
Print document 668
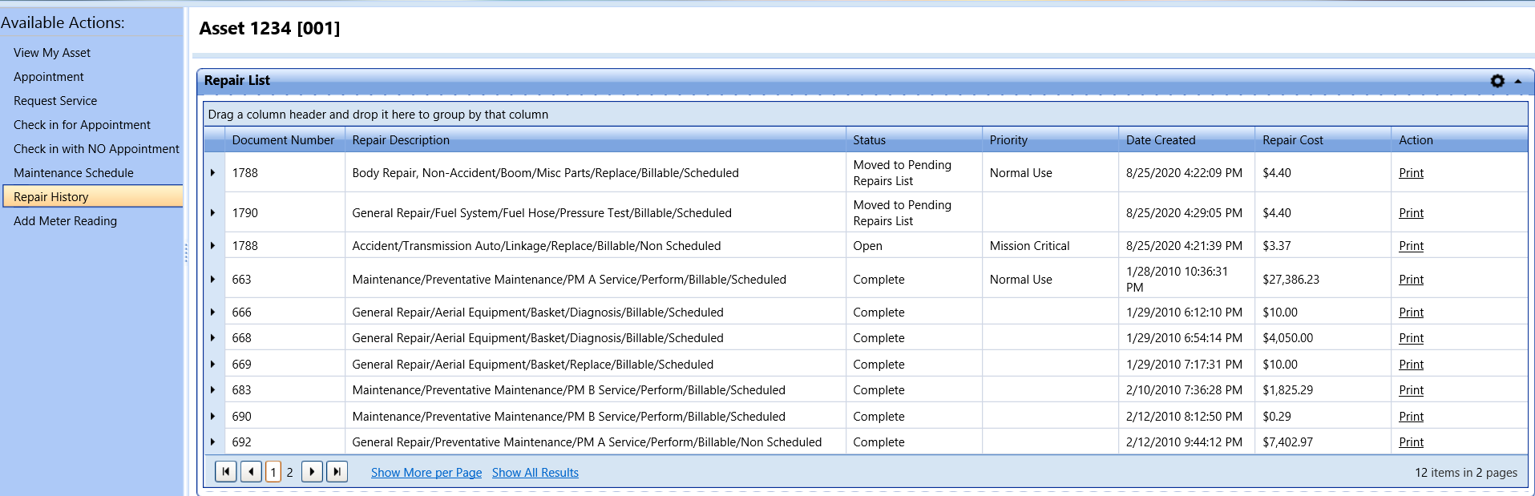click(1411, 338)
